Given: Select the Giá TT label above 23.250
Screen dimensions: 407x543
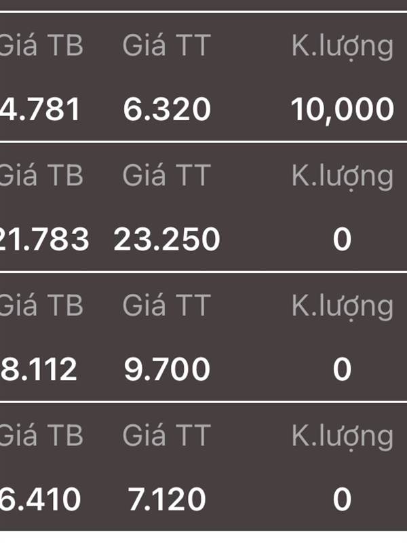Looking at the screenshot, I should click(x=166, y=176).
